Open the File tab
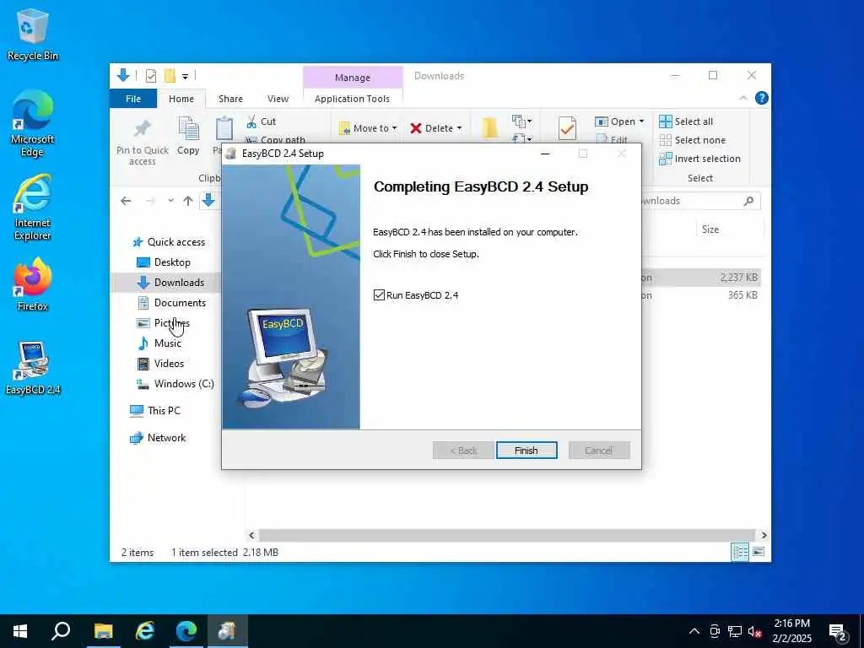 coord(133,99)
